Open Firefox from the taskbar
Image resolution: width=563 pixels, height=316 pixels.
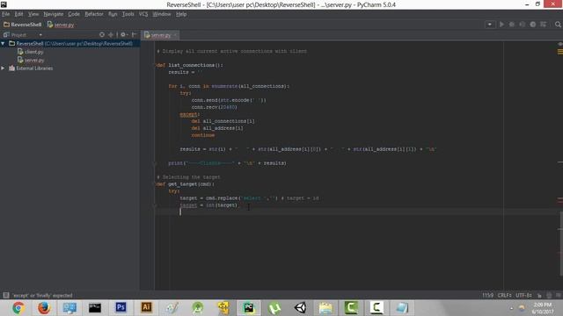(44, 308)
